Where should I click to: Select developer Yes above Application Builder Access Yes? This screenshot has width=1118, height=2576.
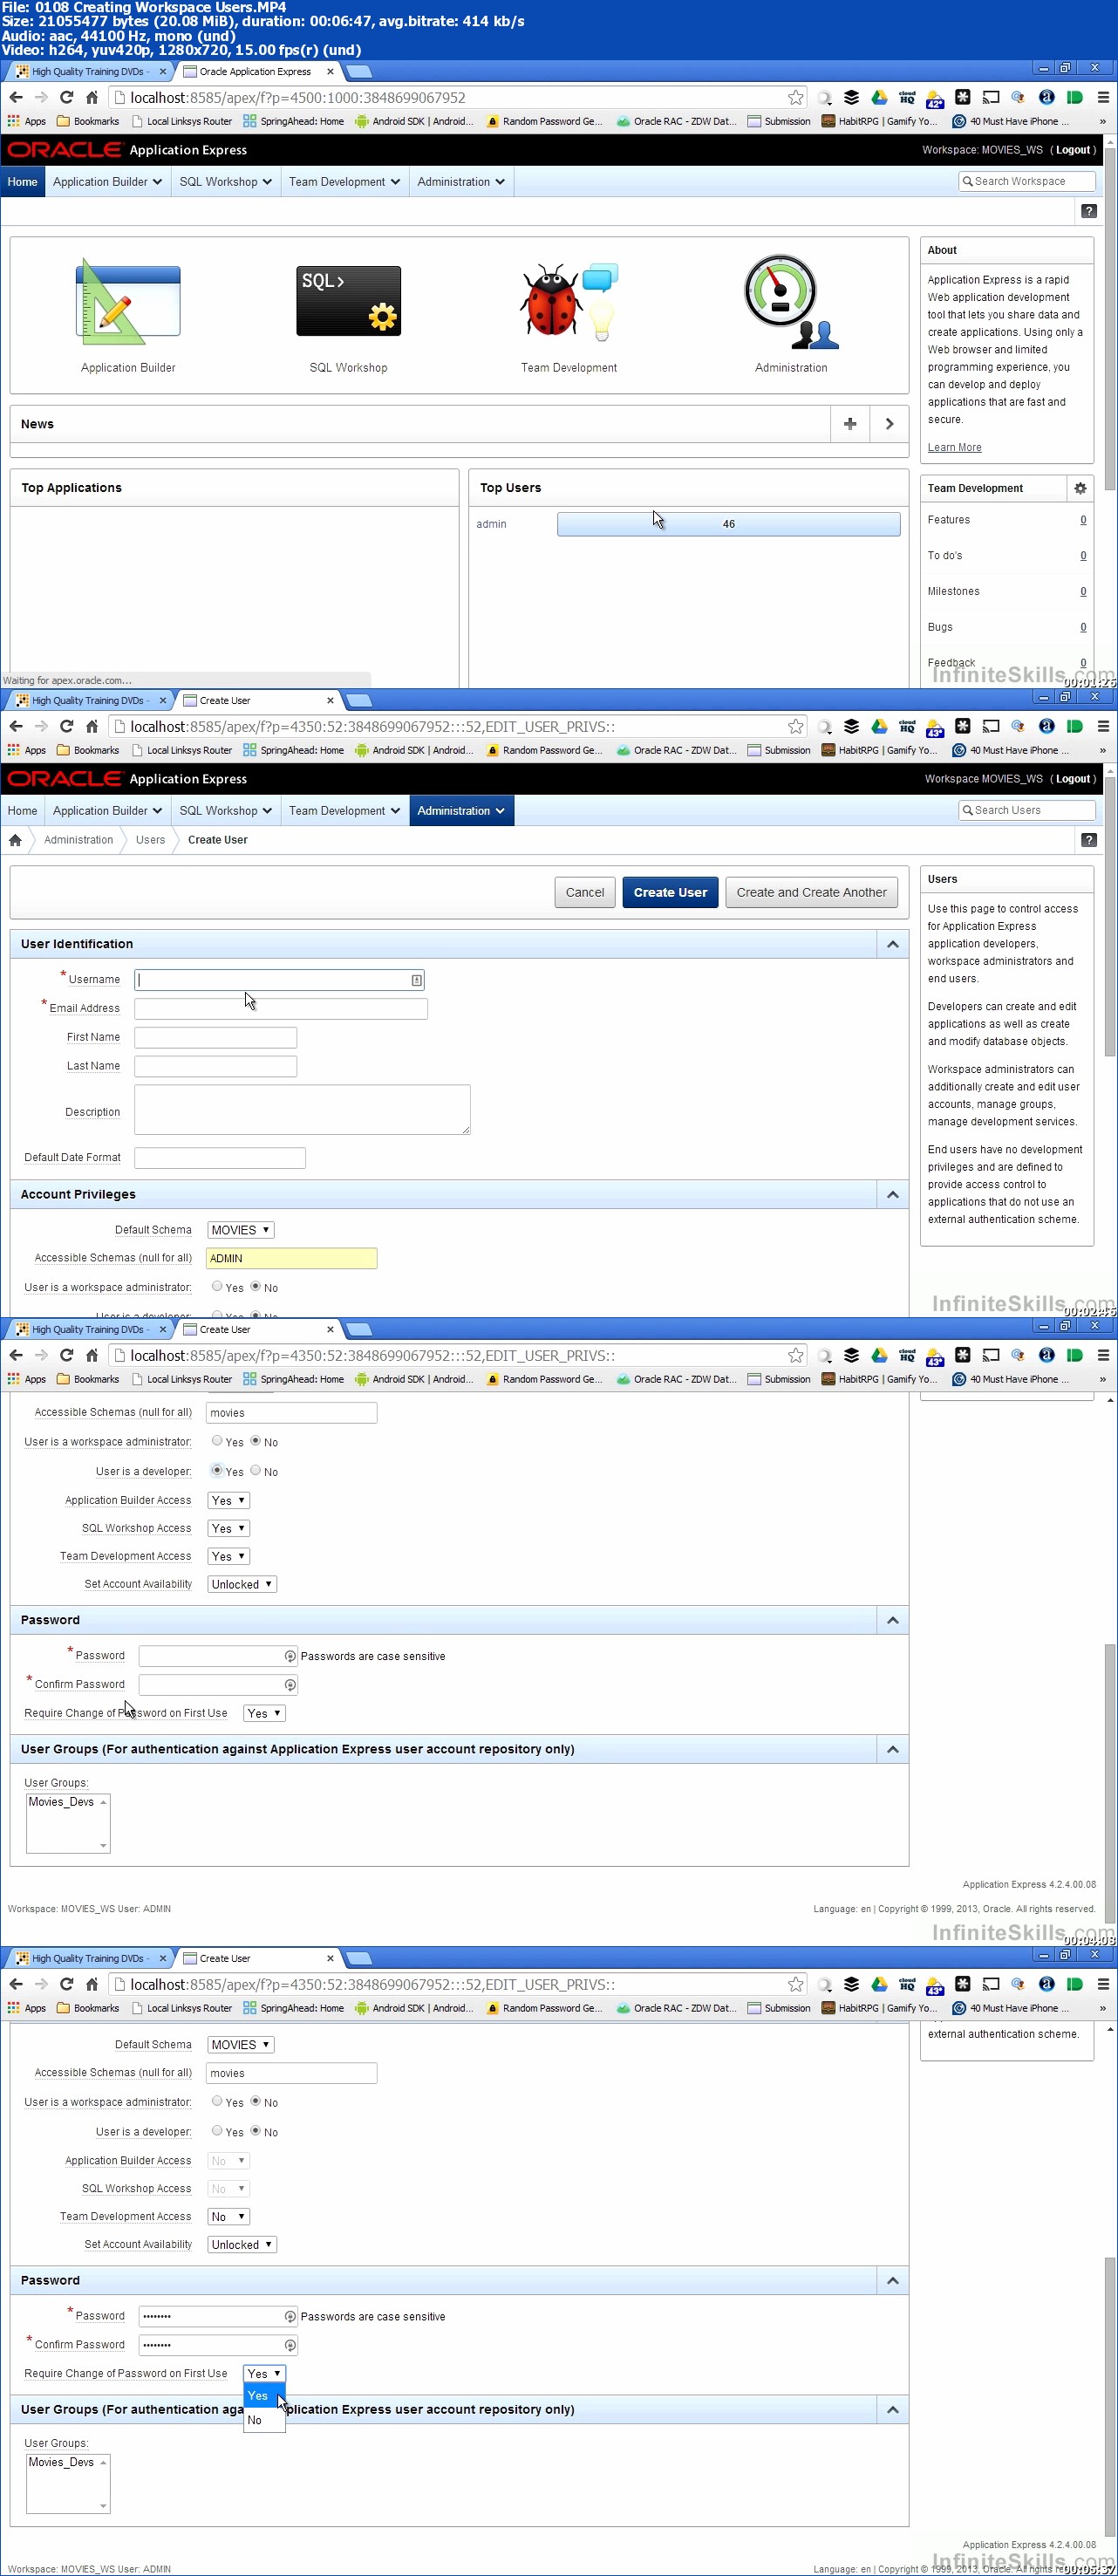point(217,1471)
